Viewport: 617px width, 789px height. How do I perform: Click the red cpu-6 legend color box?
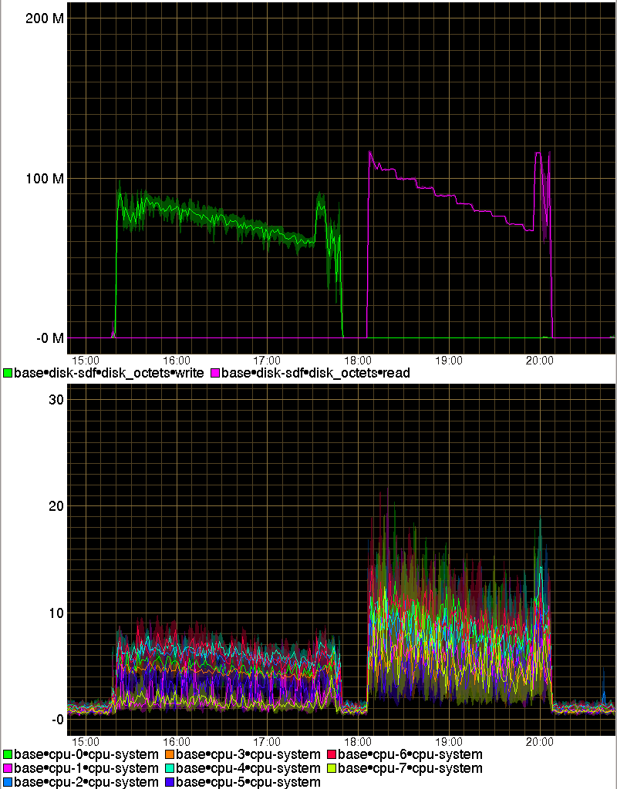332,754
